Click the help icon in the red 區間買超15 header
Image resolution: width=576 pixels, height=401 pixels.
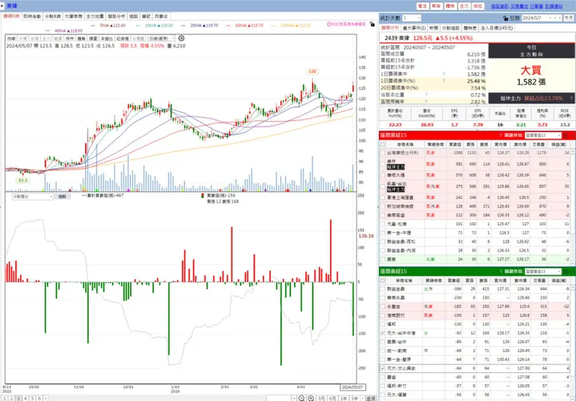[500, 135]
